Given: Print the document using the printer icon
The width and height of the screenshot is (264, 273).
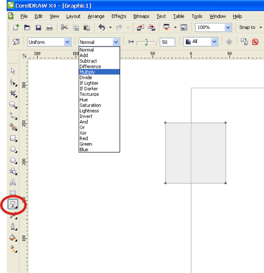Looking at the screenshot, I should pyautogui.click(x=49, y=27).
